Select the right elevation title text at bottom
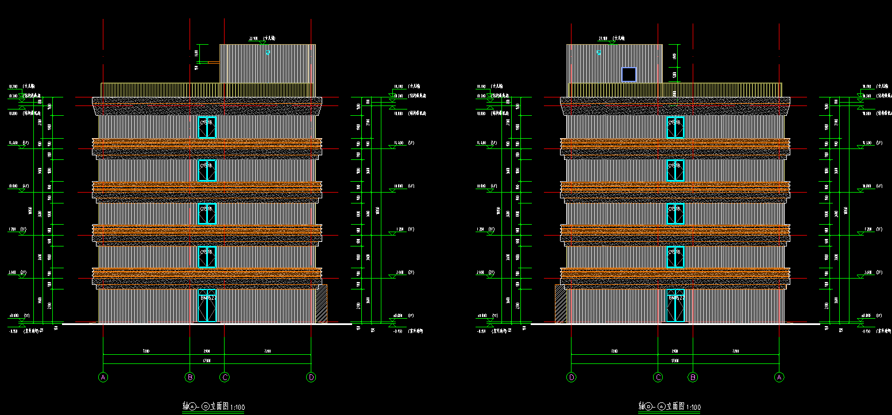This screenshot has width=892, height=415. pyautogui.click(x=670, y=406)
